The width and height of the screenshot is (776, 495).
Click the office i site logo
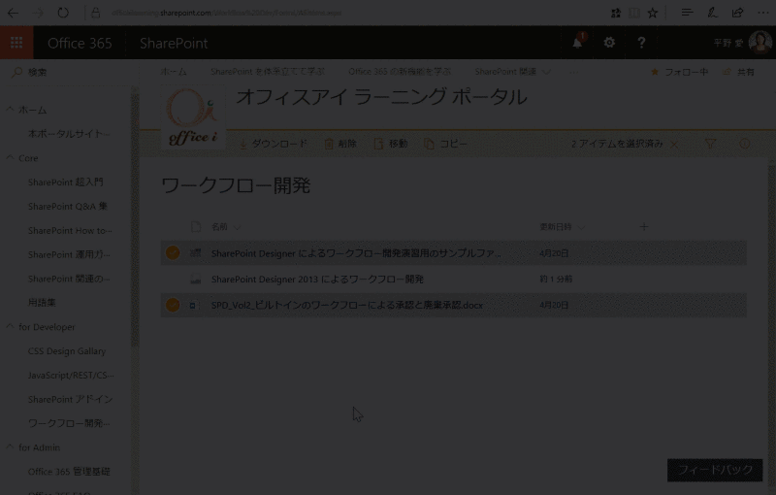(193, 117)
